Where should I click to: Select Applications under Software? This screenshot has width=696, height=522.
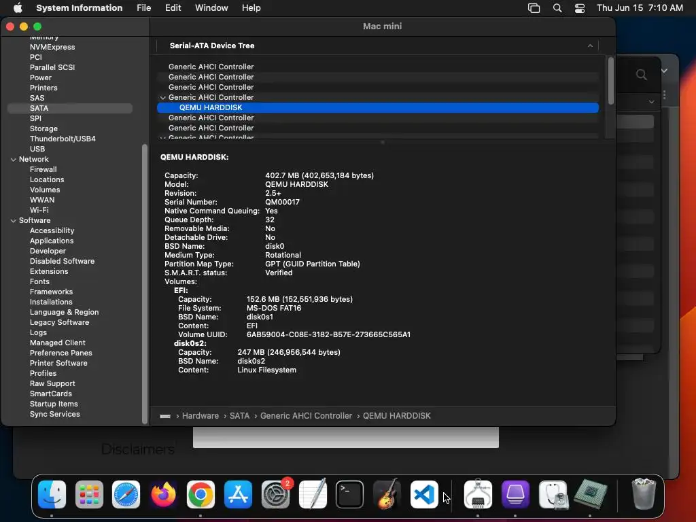(52, 241)
